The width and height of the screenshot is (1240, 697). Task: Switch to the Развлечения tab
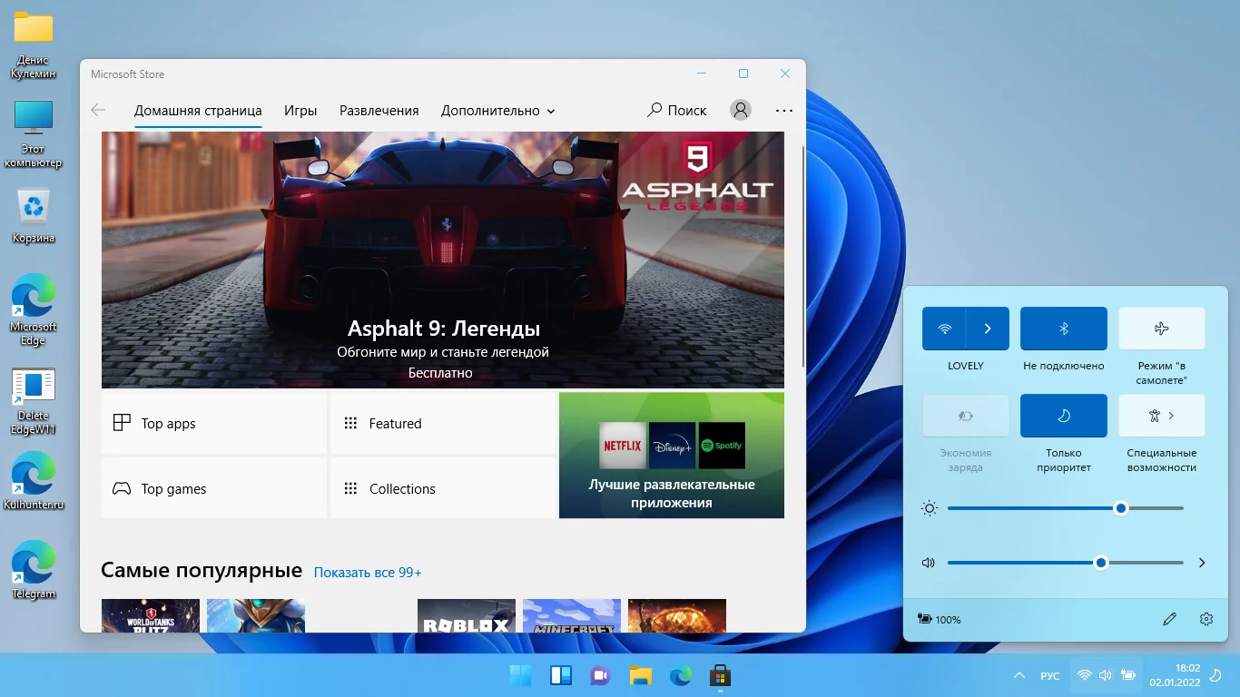pos(379,111)
